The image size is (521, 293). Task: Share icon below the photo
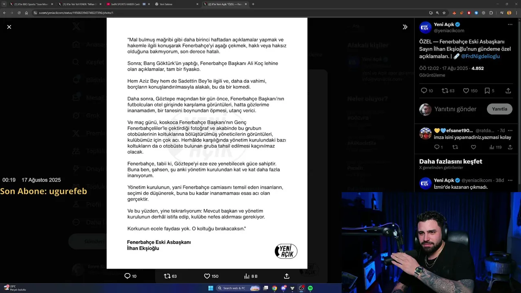point(287,276)
